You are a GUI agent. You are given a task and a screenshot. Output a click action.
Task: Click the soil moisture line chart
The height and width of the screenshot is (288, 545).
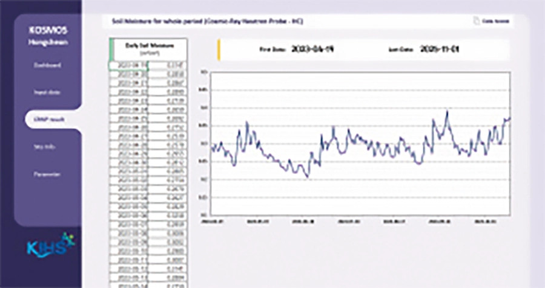coord(360,144)
